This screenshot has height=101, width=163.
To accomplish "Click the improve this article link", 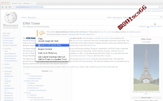I will (105, 32).
